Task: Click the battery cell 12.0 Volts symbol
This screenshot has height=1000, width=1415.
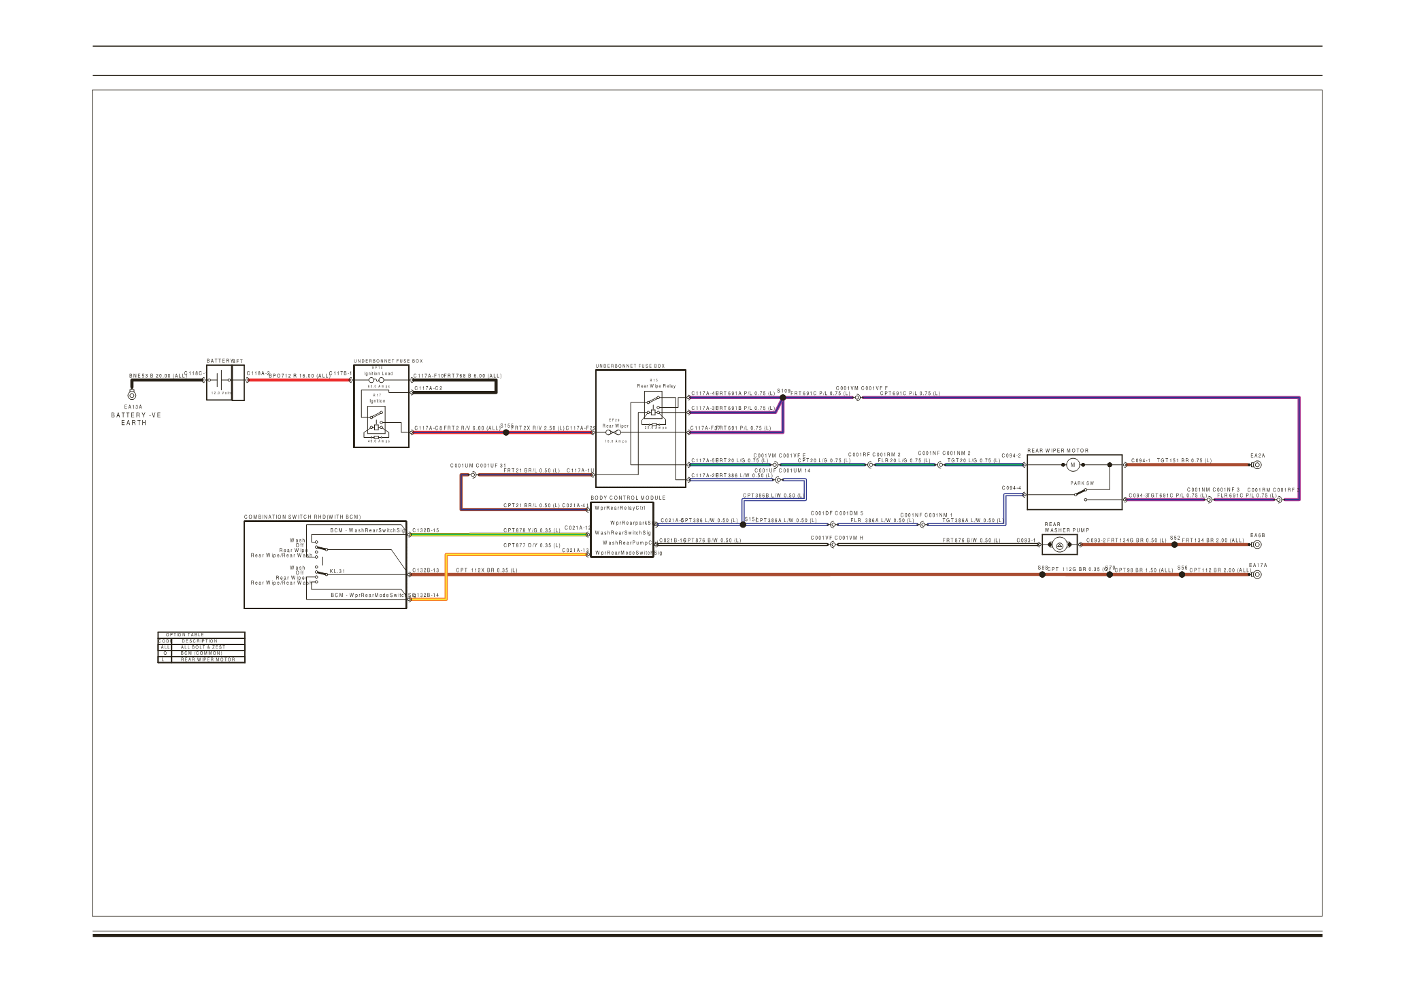Action: pyautogui.click(x=220, y=381)
